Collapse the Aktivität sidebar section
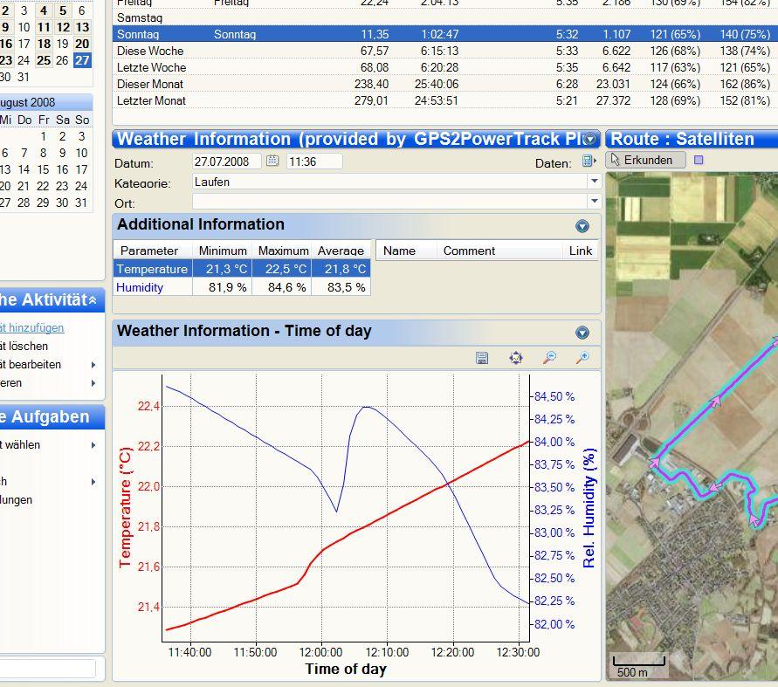This screenshot has height=687, width=778. [93, 300]
